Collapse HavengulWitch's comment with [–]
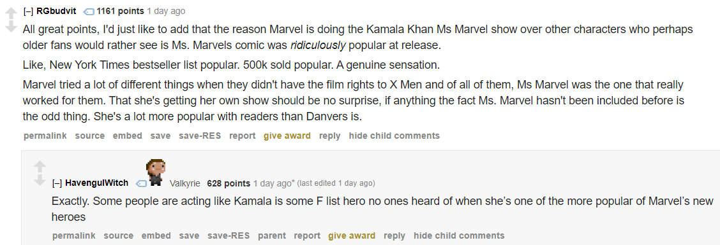Viewport: 720px width, 245px height. 57,183
